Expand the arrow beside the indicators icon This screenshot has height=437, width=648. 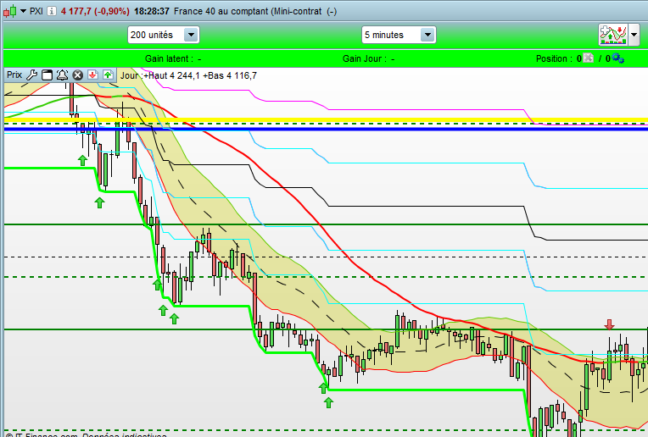[x=634, y=35]
